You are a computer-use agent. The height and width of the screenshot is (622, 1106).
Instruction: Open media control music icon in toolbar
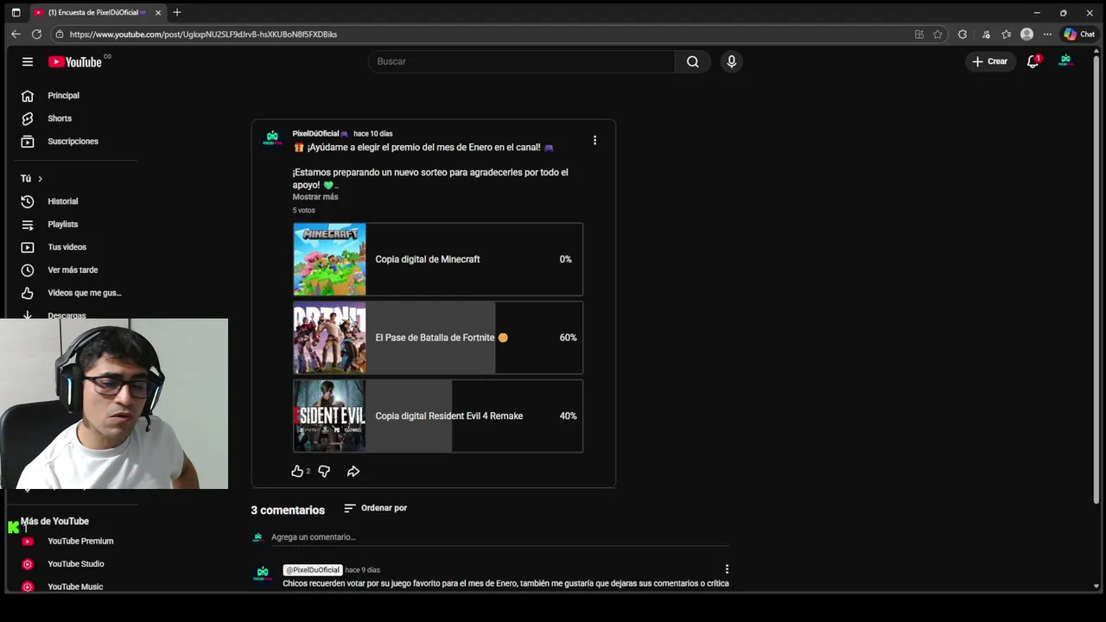(986, 35)
